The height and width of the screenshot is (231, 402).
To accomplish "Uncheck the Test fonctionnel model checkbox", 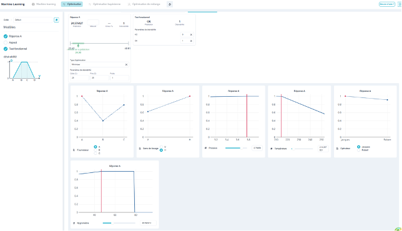I will coord(6,49).
